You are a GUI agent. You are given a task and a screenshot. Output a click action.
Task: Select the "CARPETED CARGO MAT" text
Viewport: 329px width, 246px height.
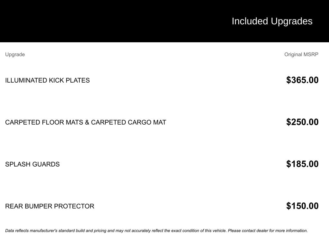(x=129, y=122)
